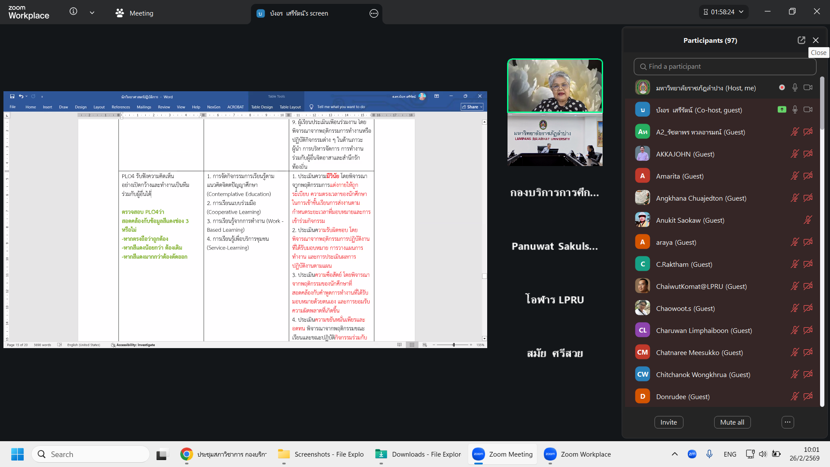Open Zoom Meeting from taskbar
Viewport: 830px width, 467px height.
pos(502,454)
